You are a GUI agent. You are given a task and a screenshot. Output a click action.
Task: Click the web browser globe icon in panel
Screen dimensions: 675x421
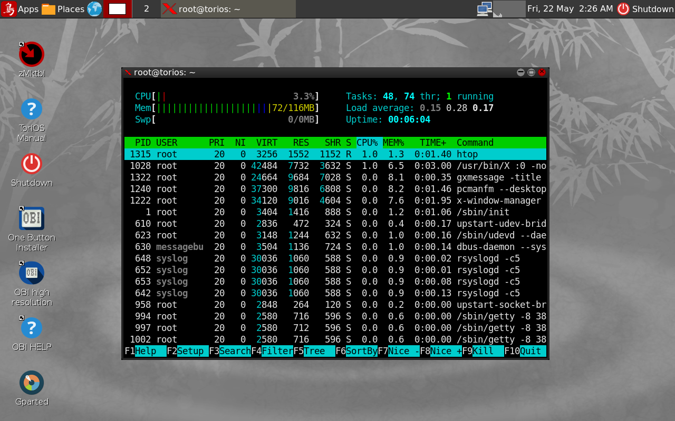[94, 9]
